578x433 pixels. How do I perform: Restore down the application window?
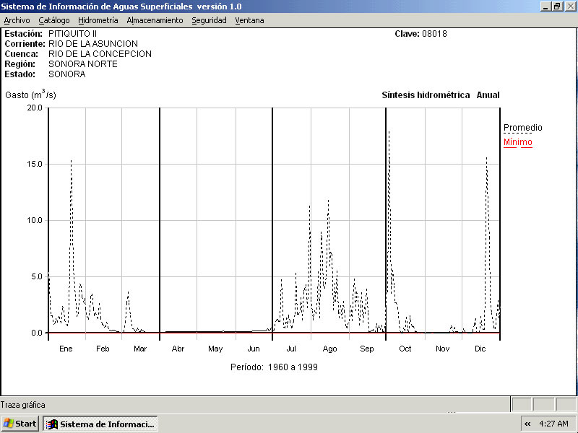(x=557, y=6)
